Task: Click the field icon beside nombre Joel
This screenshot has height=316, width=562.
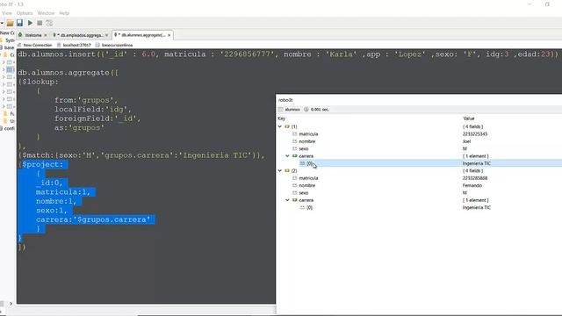Action: (295, 141)
